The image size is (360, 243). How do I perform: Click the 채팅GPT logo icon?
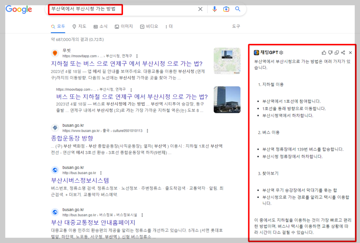point(256,53)
